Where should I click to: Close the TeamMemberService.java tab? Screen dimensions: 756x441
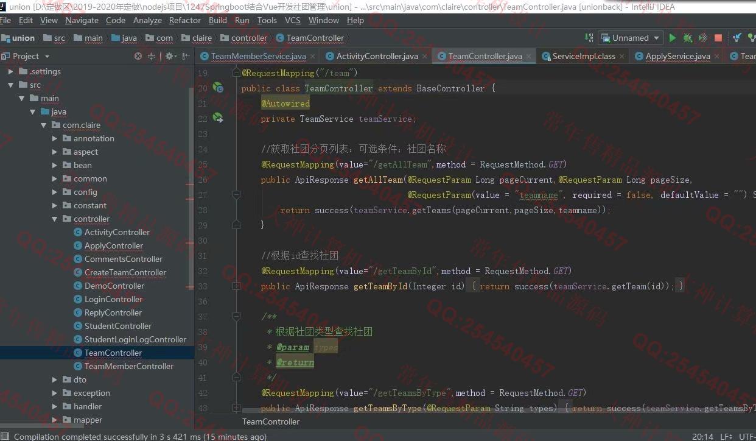point(313,57)
